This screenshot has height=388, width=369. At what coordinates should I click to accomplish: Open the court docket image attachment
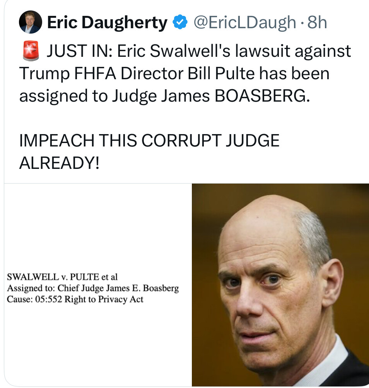pyautogui.click(x=98, y=285)
